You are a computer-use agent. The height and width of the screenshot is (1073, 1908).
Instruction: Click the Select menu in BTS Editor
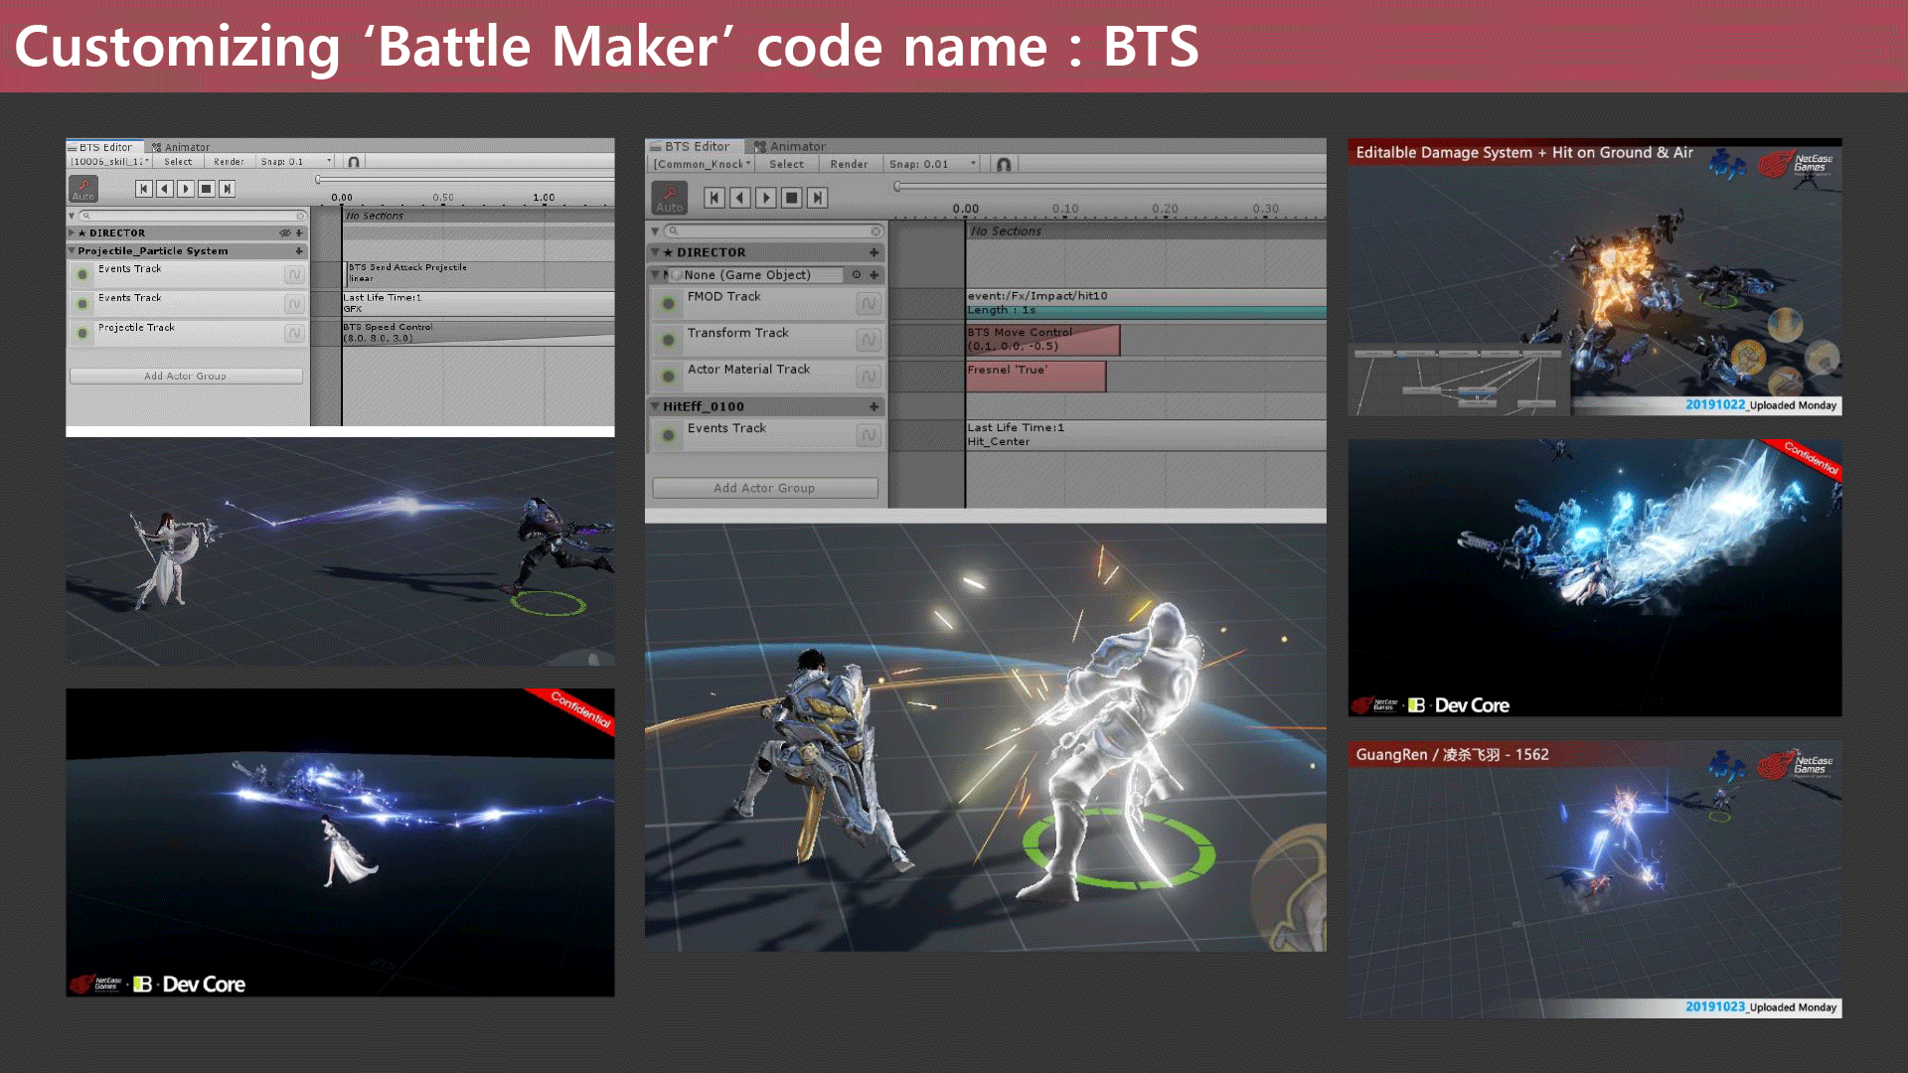pyautogui.click(x=786, y=164)
